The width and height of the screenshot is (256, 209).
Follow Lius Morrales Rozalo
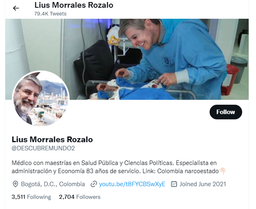pyautogui.click(x=226, y=112)
